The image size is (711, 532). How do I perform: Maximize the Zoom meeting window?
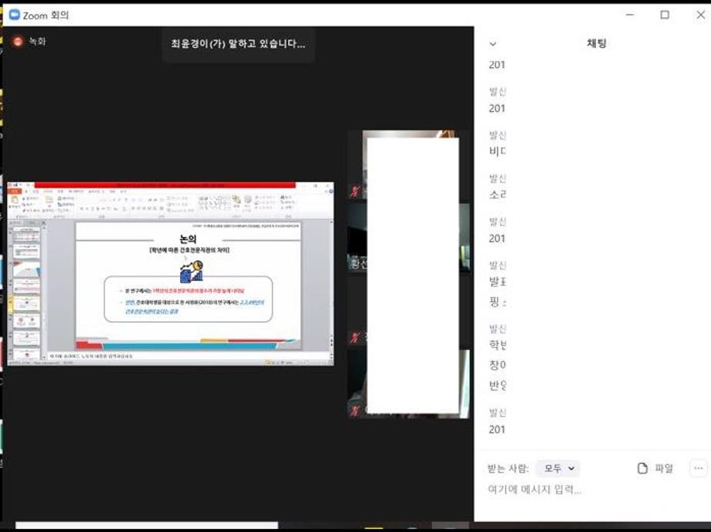coord(665,15)
